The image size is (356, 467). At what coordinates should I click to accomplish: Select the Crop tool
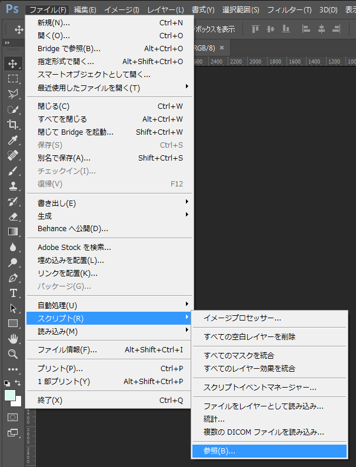point(13,125)
